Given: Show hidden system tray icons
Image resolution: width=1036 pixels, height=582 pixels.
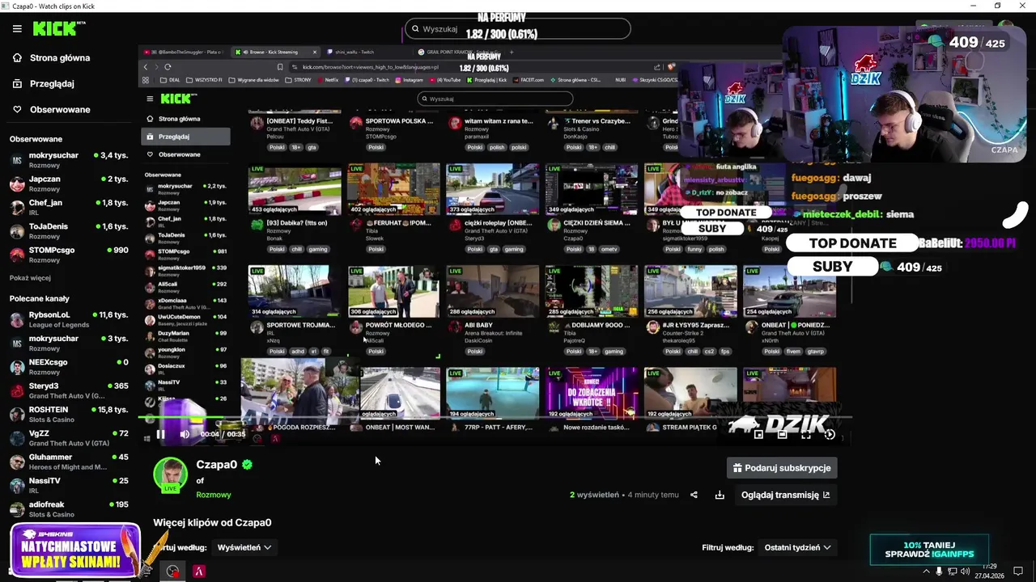Looking at the screenshot, I should 927,571.
